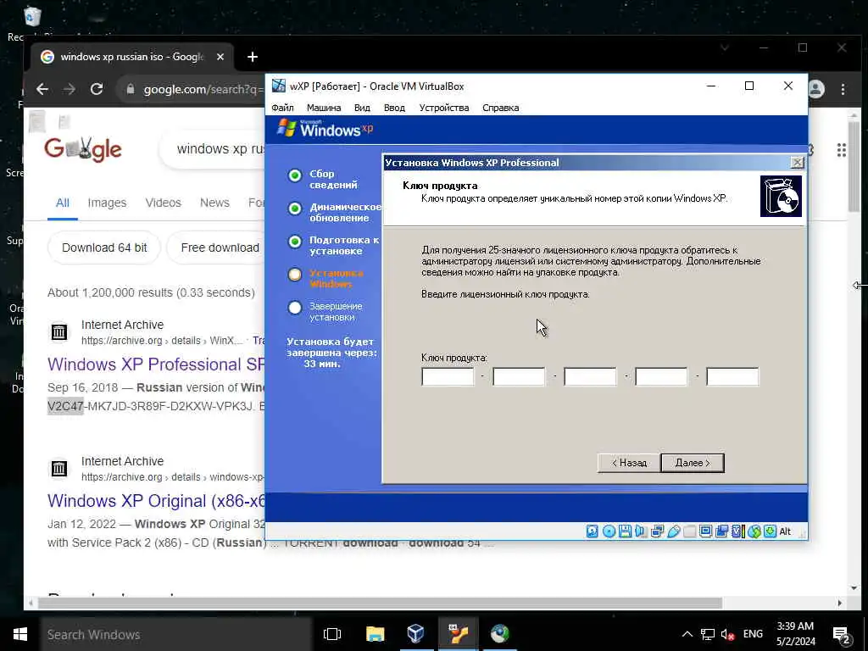
Task: Click the recording indicator in VirtualBox status bar
Action: click(x=721, y=531)
